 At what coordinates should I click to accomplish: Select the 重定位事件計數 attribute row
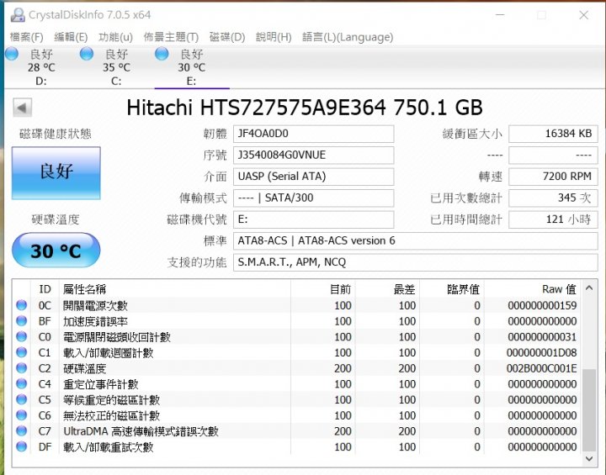(297, 384)
